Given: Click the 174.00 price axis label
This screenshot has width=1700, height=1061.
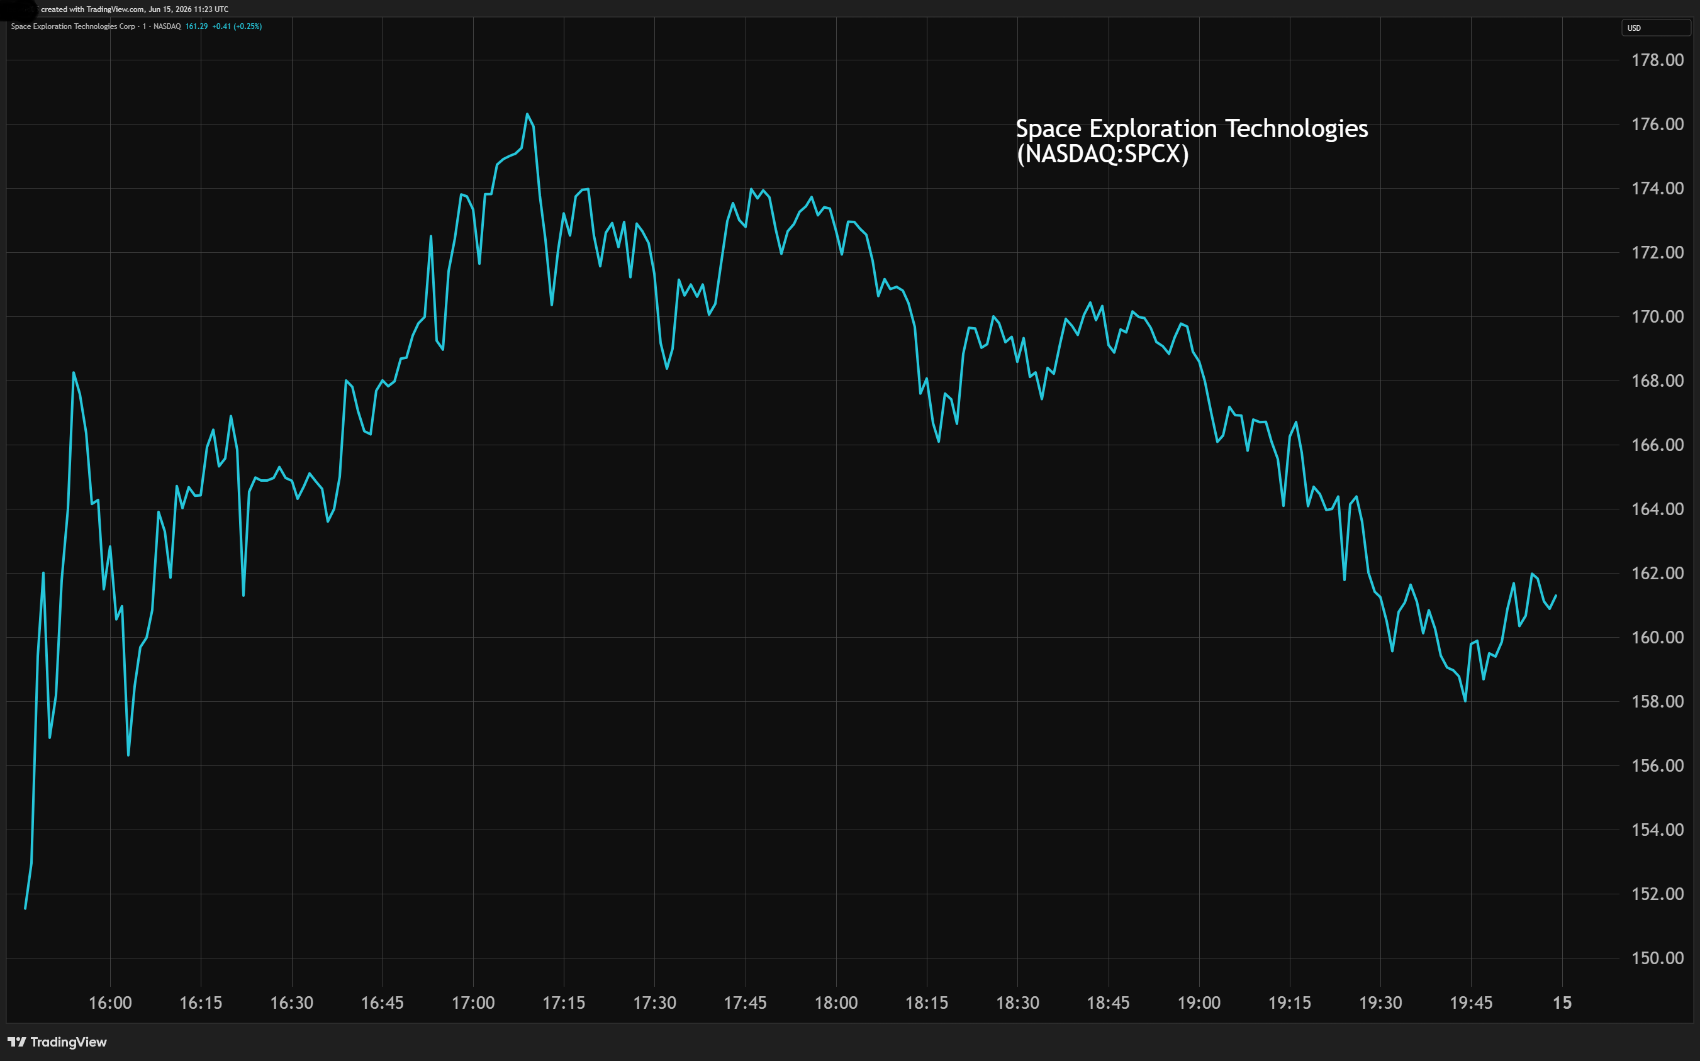Looking at the screenshot, I should click(1657, 188).
